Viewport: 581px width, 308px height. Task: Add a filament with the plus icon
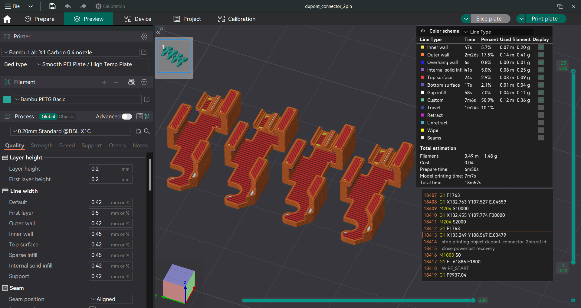[x=104, y=82]
